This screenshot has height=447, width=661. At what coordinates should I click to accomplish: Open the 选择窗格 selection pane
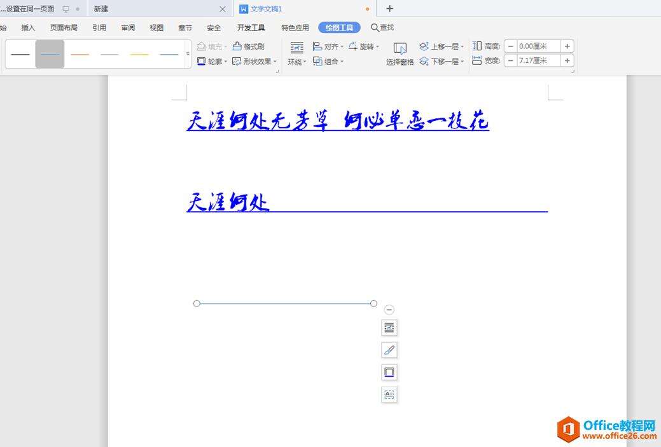click(x=400, y=54)
